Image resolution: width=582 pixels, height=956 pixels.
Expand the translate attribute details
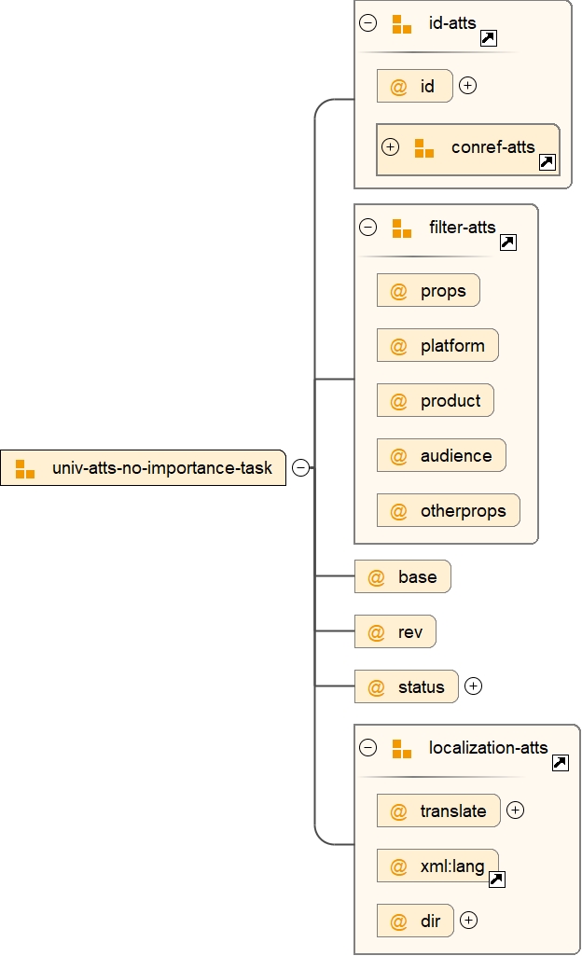pyautogui.click(x=515, y=811)
